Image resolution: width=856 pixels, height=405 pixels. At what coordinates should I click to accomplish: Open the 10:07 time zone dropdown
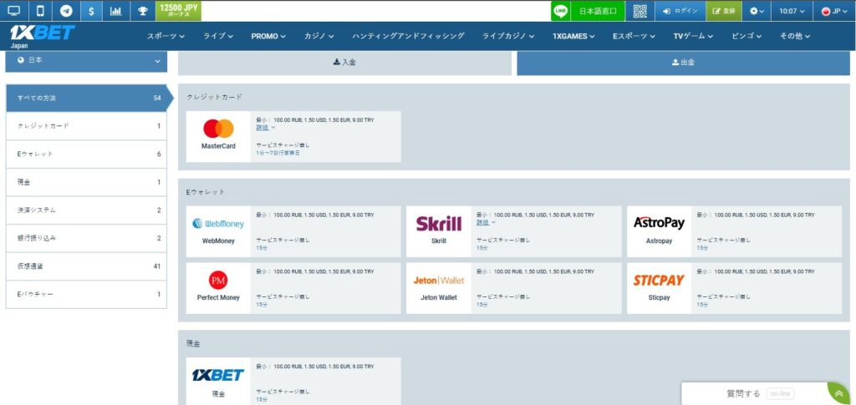point(792,11)
